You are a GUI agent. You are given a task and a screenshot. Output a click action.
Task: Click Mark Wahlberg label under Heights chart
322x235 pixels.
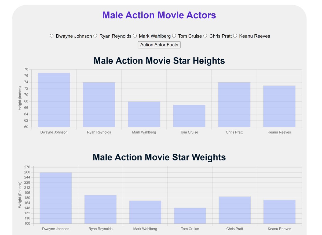point(144,132)
